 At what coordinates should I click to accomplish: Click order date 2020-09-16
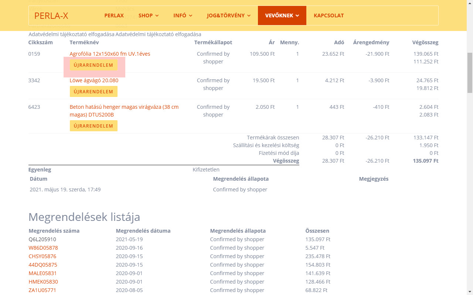coord(129,248)
